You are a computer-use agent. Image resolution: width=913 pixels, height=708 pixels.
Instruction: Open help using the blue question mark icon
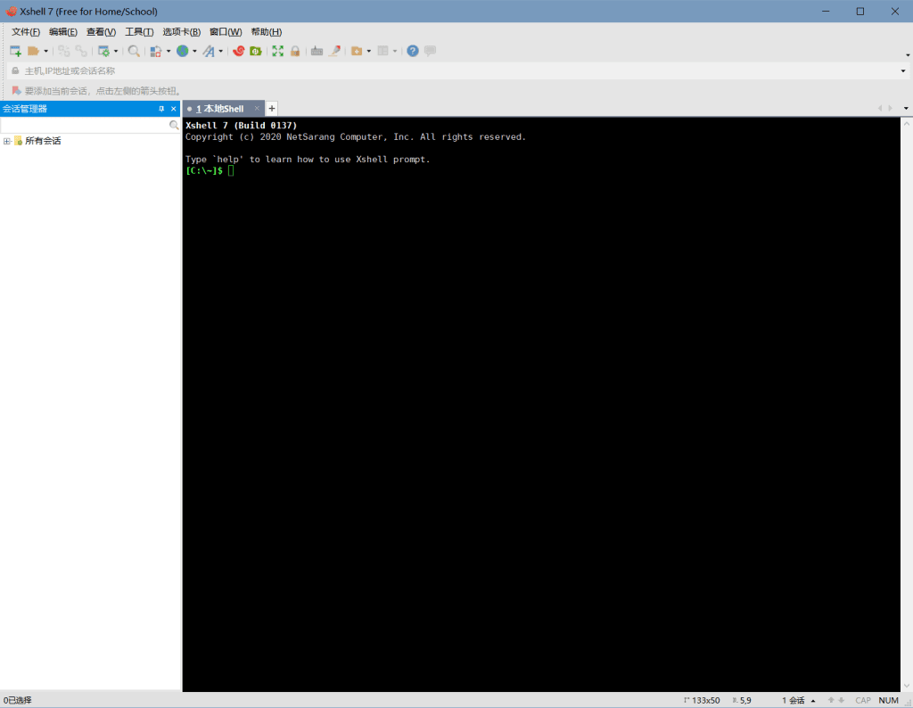[413, 51]
